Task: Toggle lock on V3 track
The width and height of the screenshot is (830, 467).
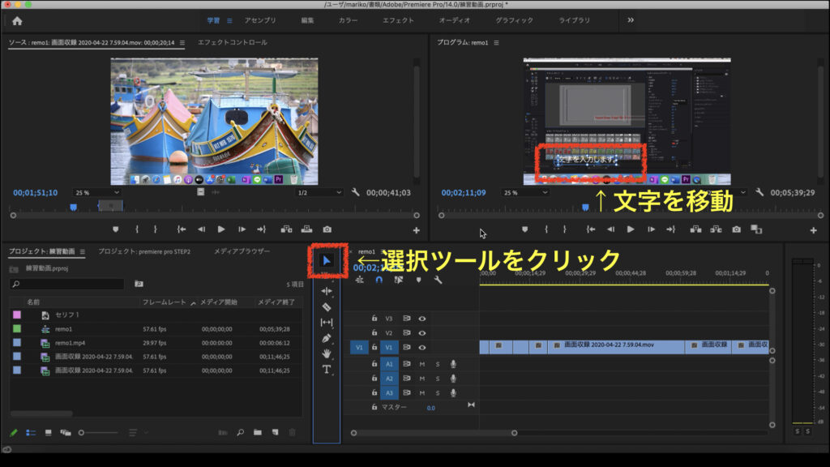Action: (x=374, y=318)
